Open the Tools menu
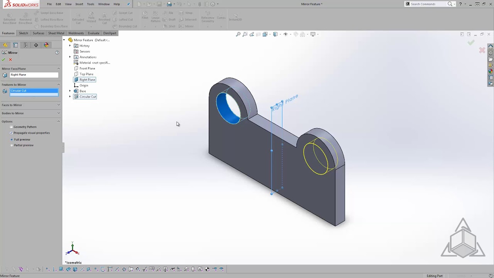494x278 pixels. pos(90,4)
